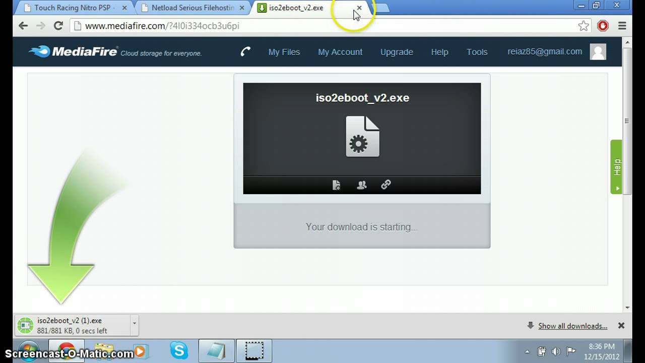Open Skype from the taskbar
The width and height of the screenshot is (645, 363).
pyautogui.click(x=179, y=350)
